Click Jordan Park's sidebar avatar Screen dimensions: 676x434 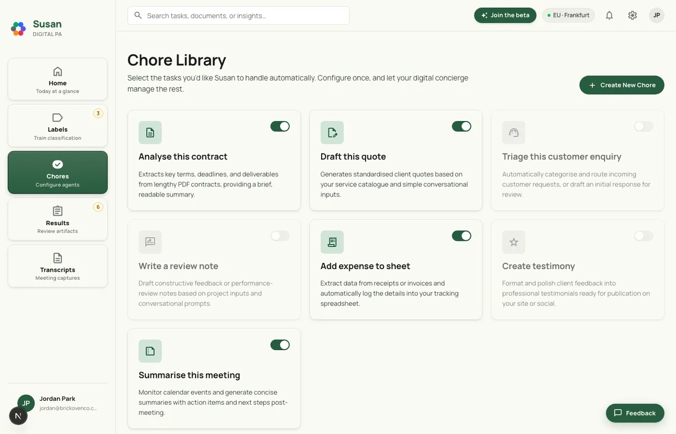coord(26,403)
